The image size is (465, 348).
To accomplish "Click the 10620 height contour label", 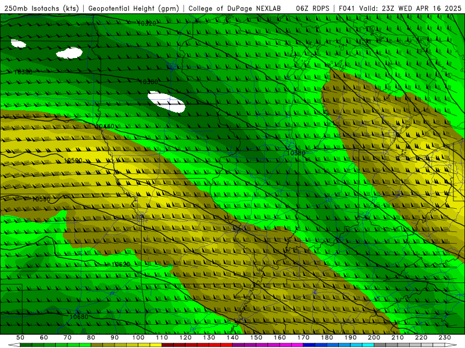I will pos(120,264).
